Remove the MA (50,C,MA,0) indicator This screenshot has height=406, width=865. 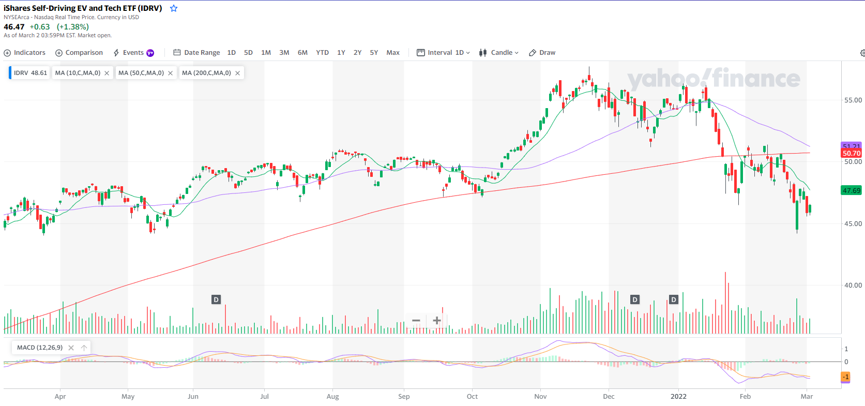(x=170, y=73)
